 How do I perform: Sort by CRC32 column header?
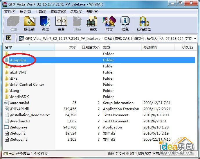pos(185,47)
